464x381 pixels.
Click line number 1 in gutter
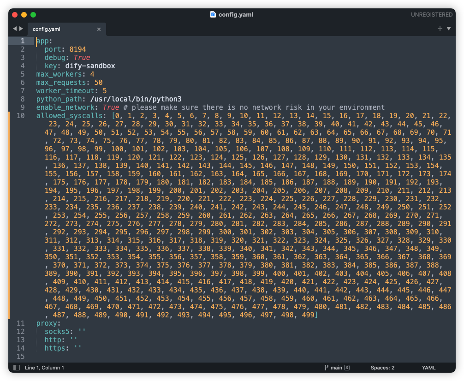point(23,41)
